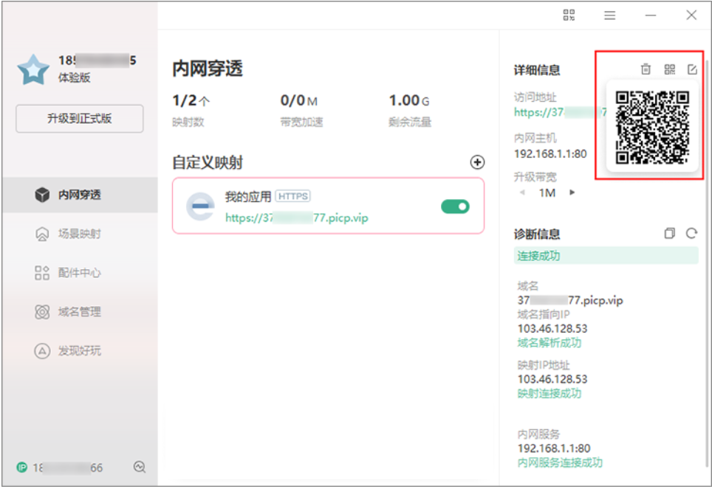Open the QR scan icon in title bar
This screenshot has width=712, height=489.
[x=569, y=15]
